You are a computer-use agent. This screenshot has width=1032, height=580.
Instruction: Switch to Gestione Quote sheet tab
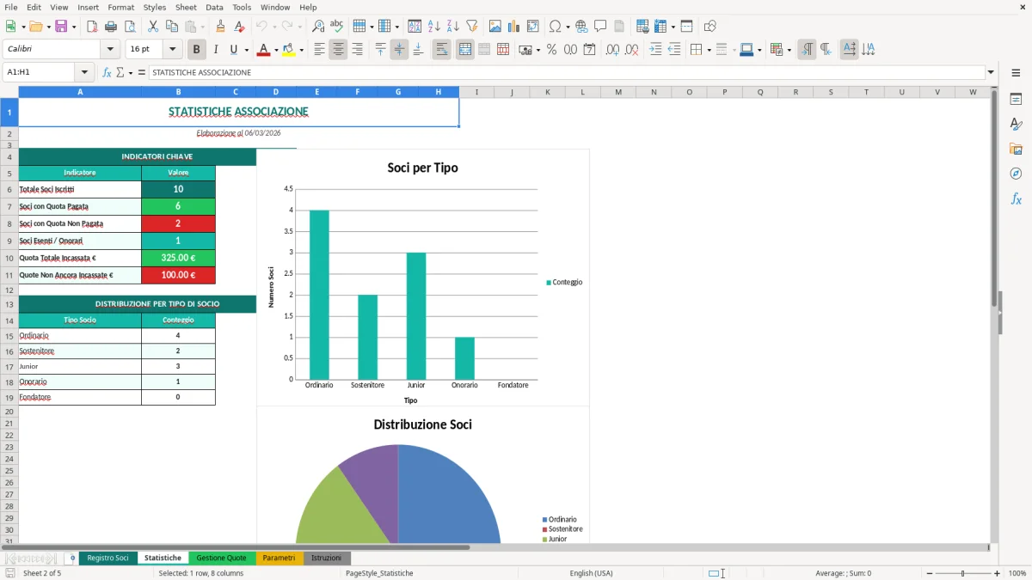223,559
